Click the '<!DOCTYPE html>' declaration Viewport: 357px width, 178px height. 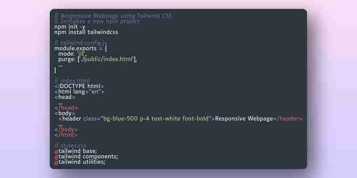point(79,86)
